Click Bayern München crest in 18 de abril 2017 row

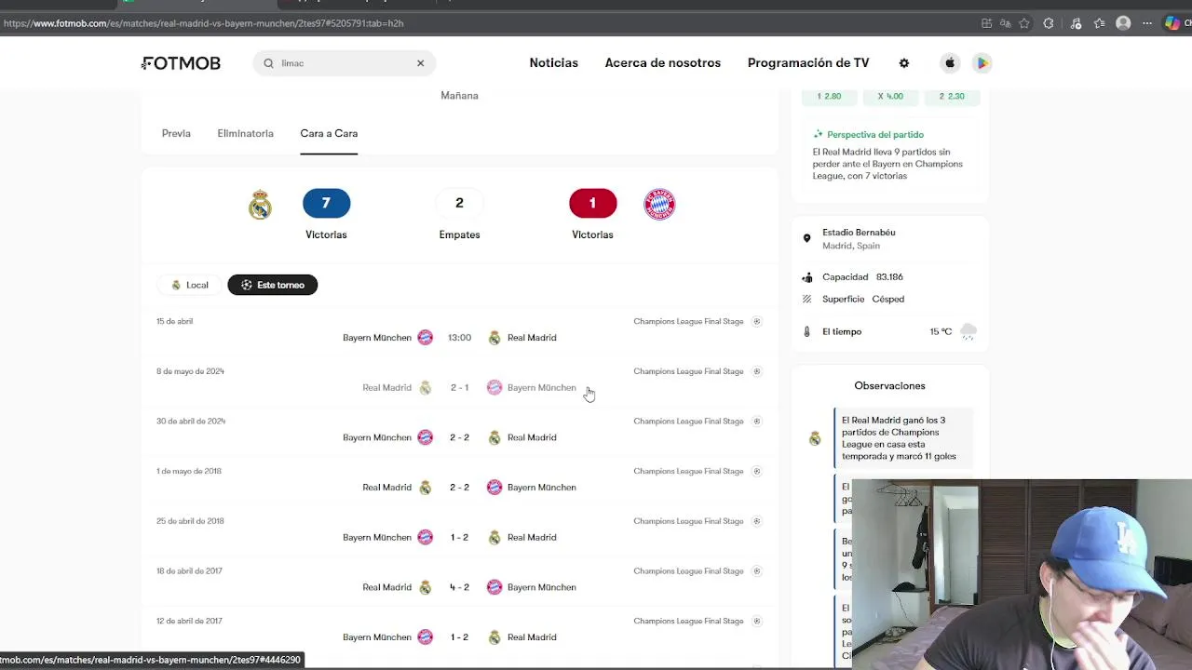tap(494, 587)
